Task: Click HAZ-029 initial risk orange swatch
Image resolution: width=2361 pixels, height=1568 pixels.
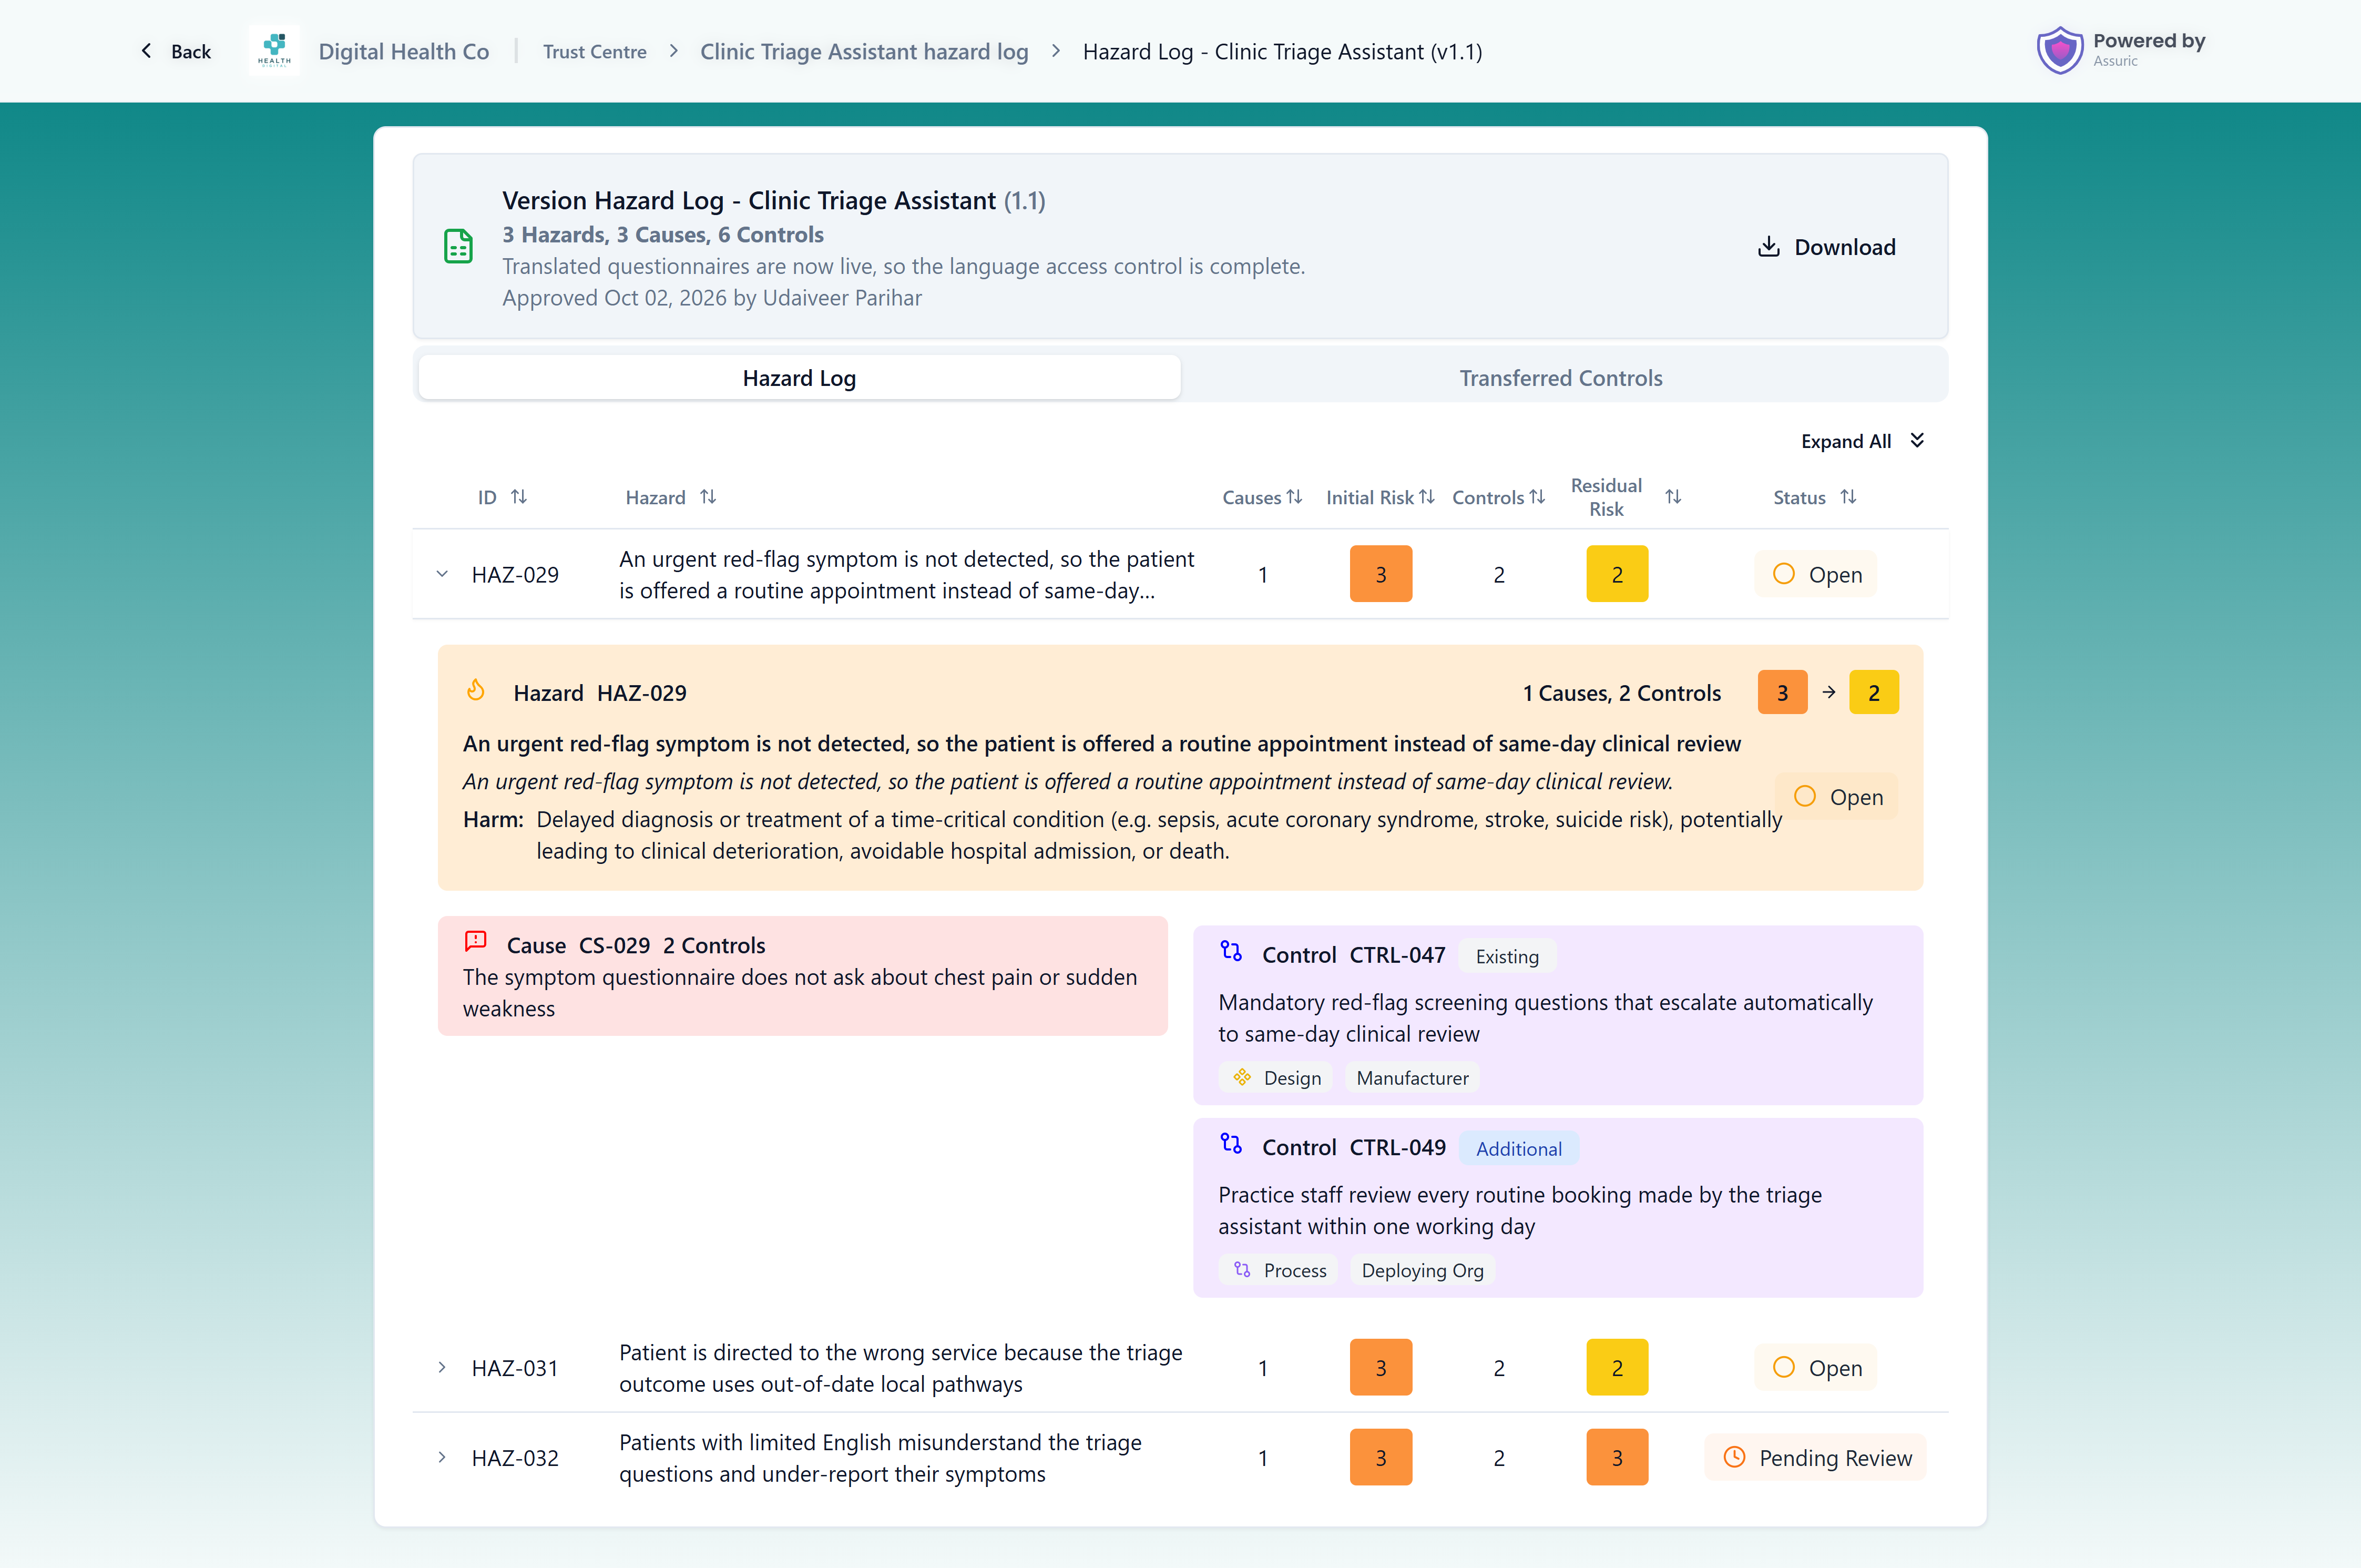Action: pos(1381,574)
